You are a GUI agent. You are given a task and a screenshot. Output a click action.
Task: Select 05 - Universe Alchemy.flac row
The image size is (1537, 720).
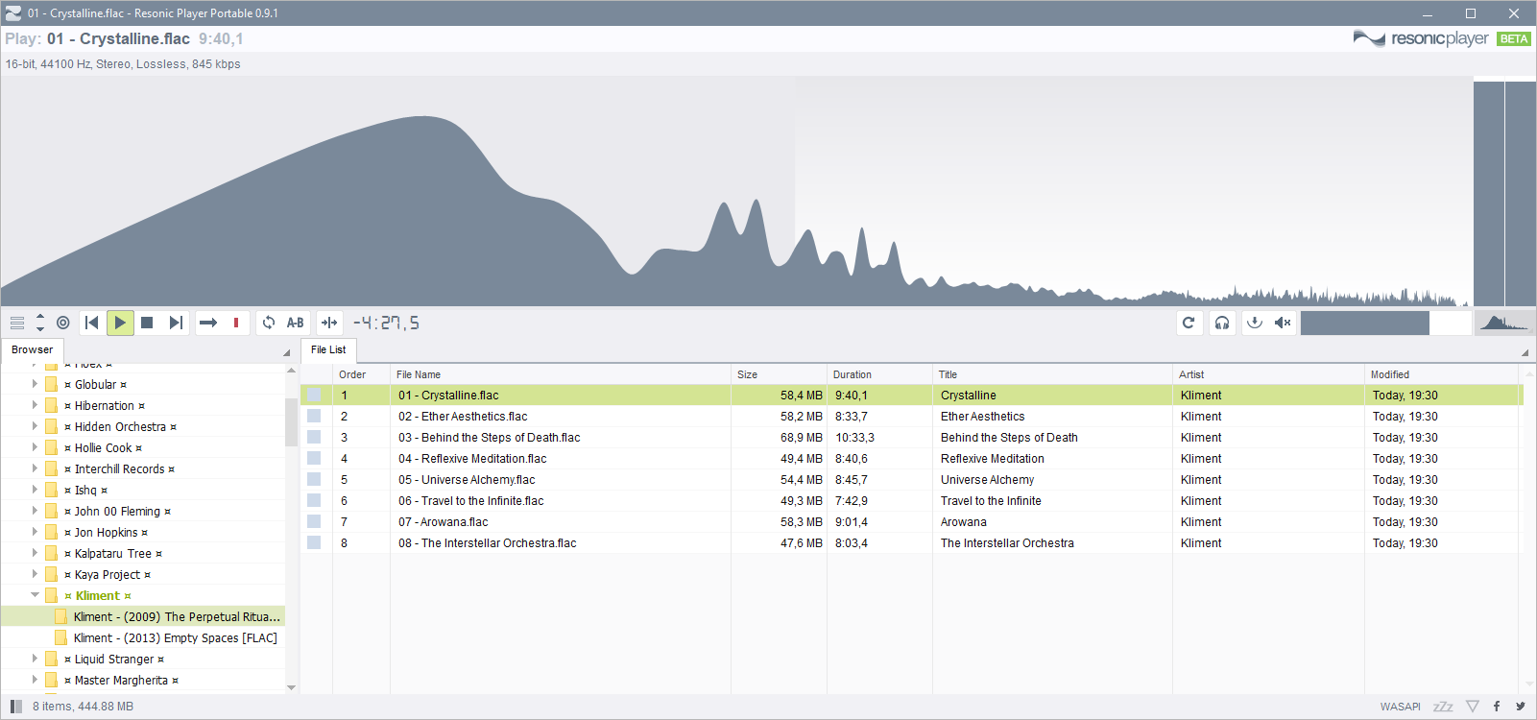pos(911,480)
